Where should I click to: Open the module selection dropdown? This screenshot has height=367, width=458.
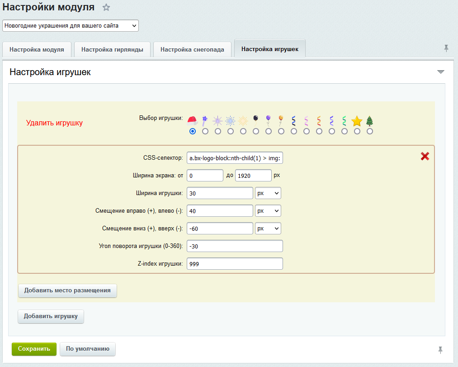(71, 26)
